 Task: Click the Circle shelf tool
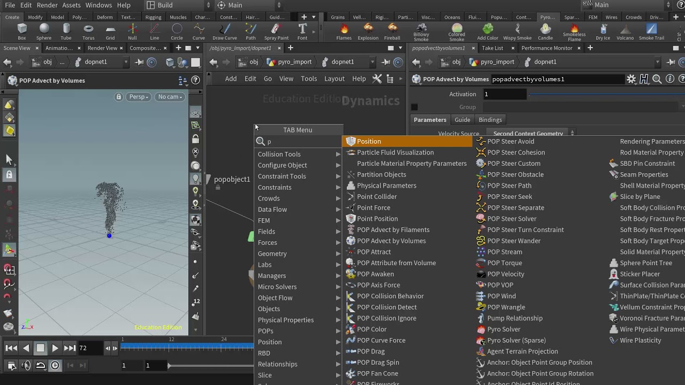click(x=177, y=32)
